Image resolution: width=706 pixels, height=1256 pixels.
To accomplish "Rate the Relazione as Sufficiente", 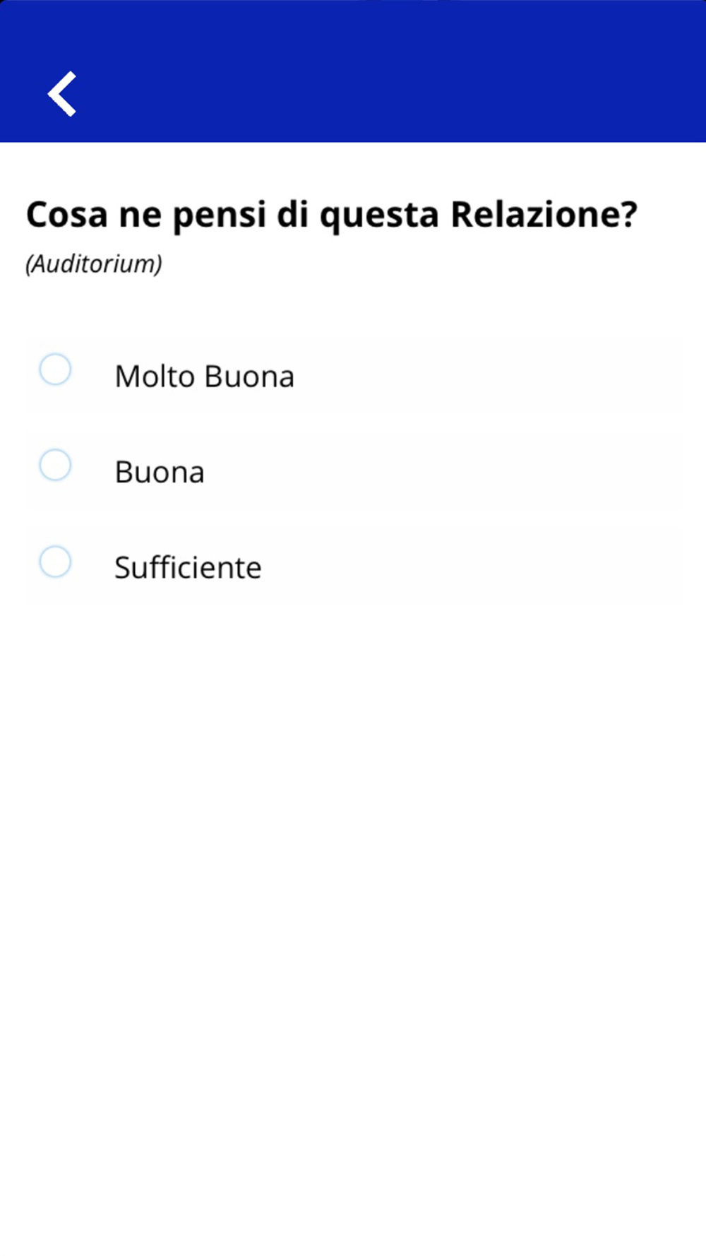I will (x=55, y=562).
